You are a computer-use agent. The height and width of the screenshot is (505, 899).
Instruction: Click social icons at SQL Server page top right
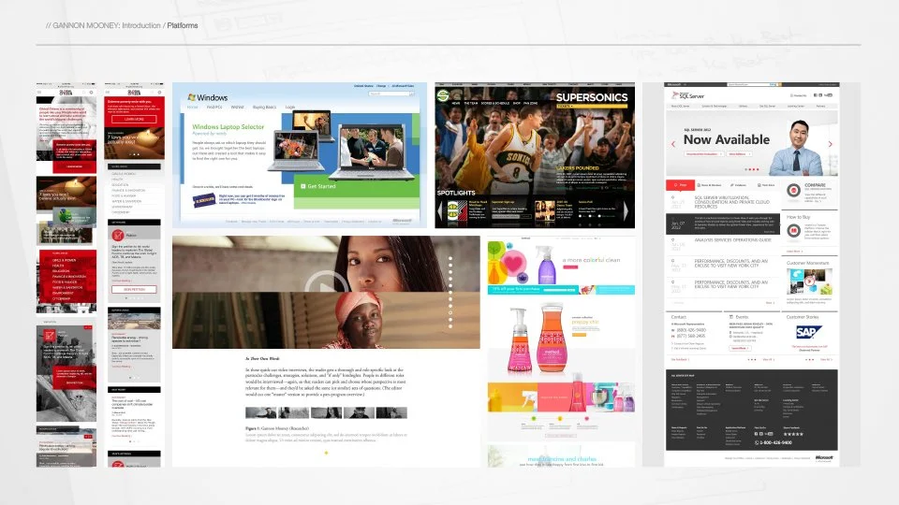tap(823, 95)
